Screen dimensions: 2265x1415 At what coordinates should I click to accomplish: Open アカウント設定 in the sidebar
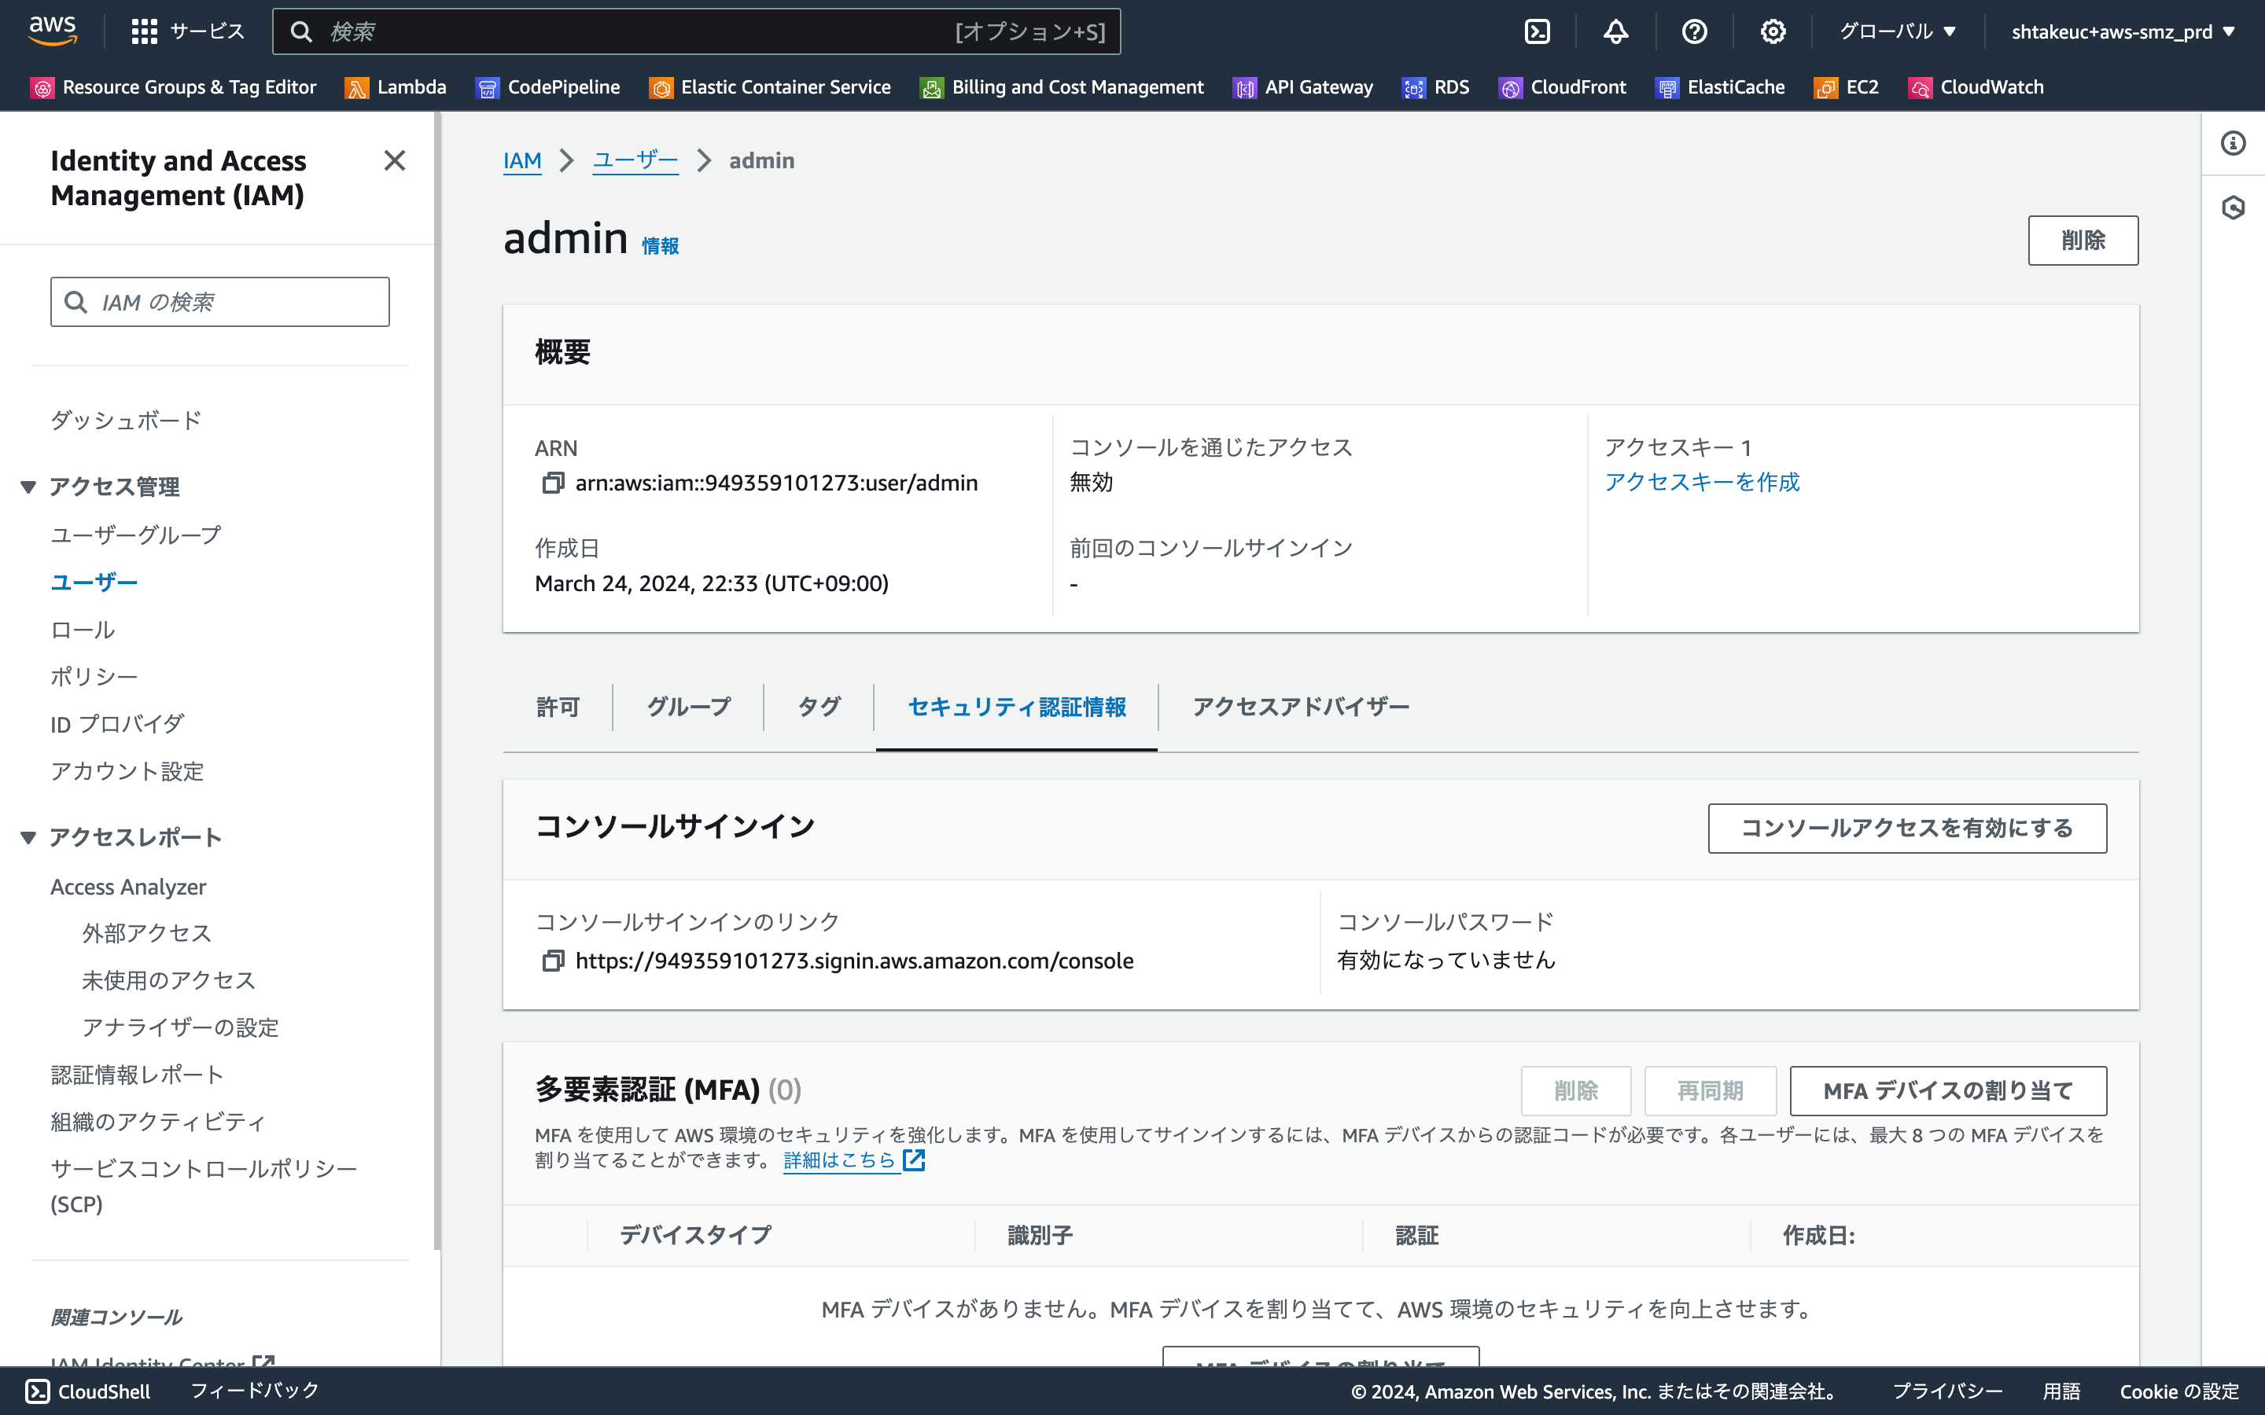(127, 771)
